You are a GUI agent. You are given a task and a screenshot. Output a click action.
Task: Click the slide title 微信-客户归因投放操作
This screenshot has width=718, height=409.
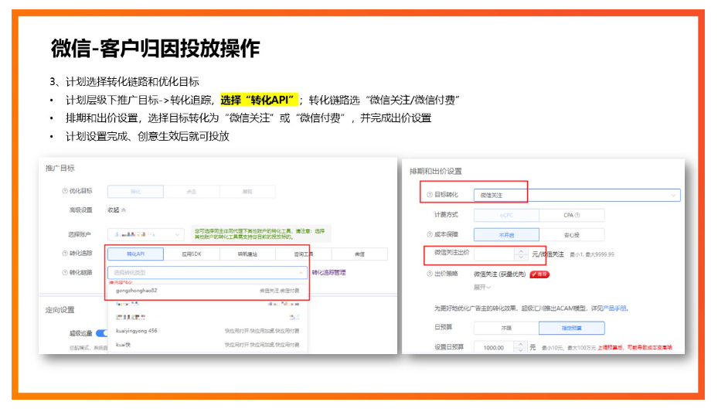point(155,48)
